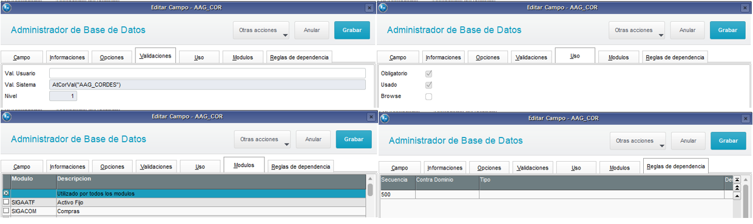Click the dependency rules grid vertical scrollbar
The image size is (753, 224).
(746, 197)
